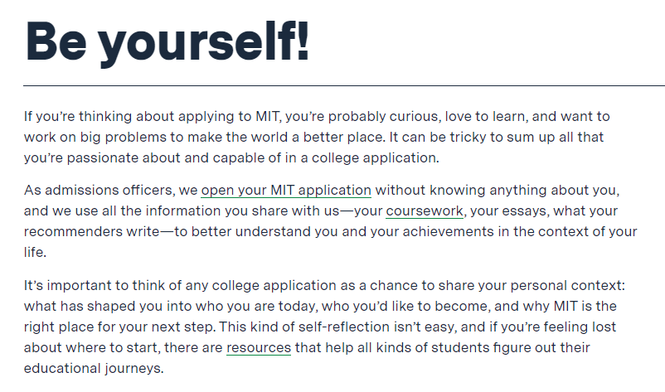Visit the 'resources' link
Screen dimensions: 665x392
259,348
